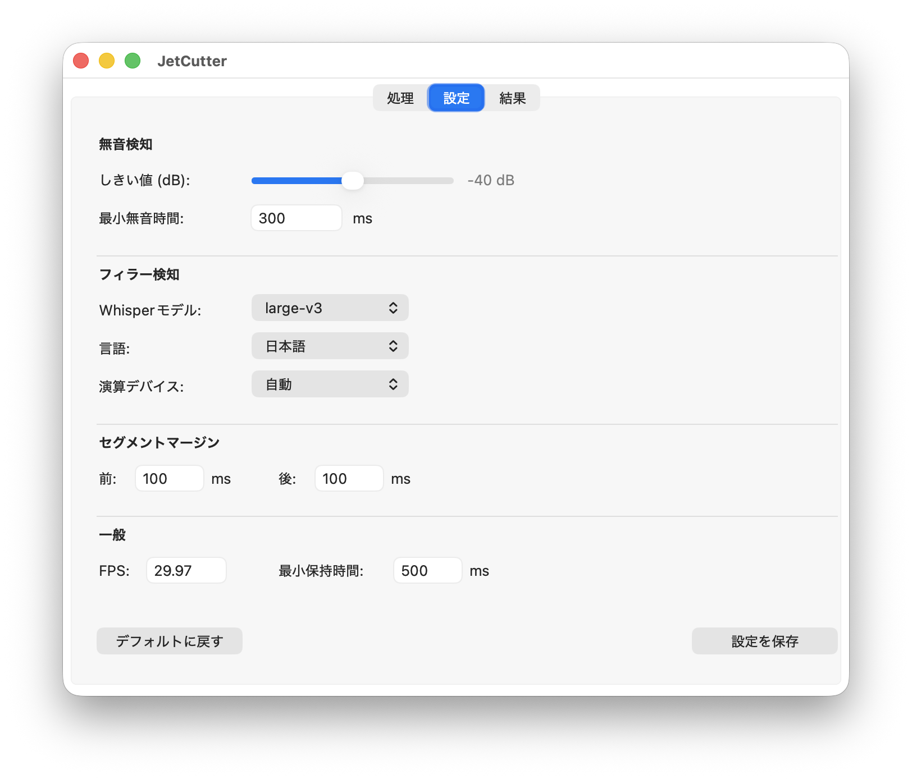Click the 最小無音時間 label
This screenshot has height=779, width=912.
(x=142, y=218)
